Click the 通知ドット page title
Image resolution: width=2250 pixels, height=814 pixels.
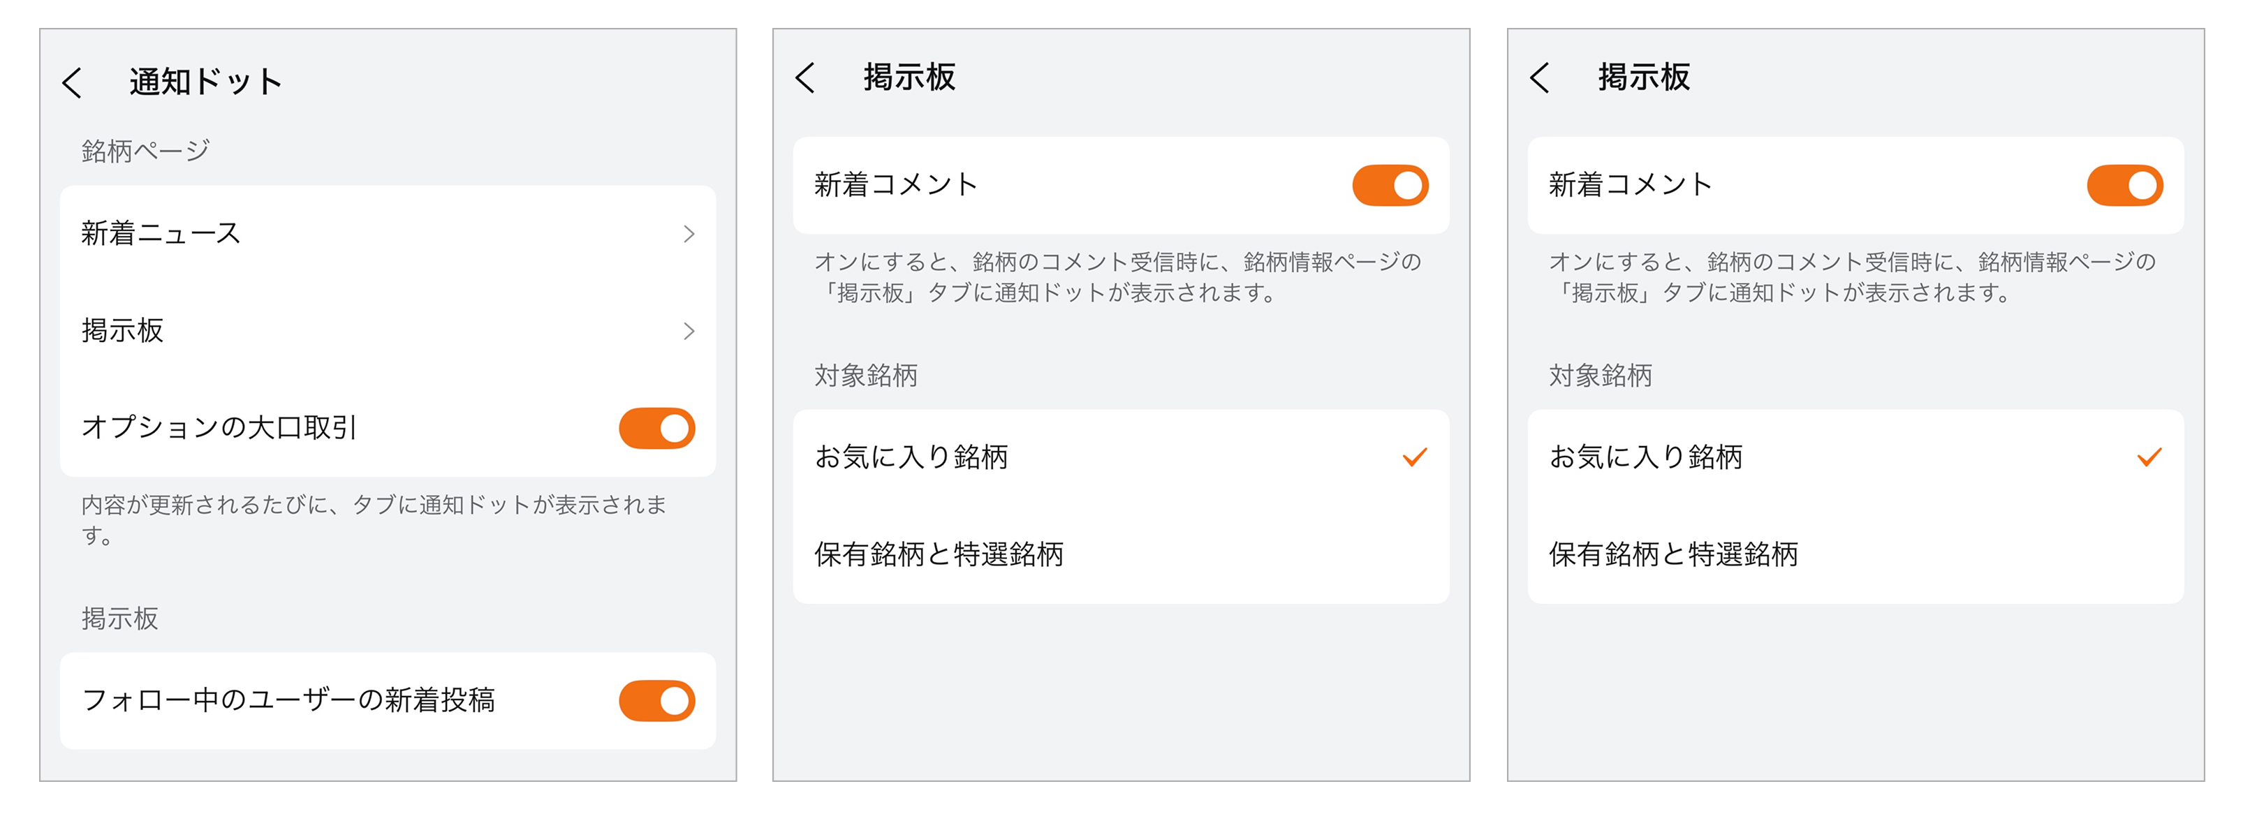coord(206,82)
